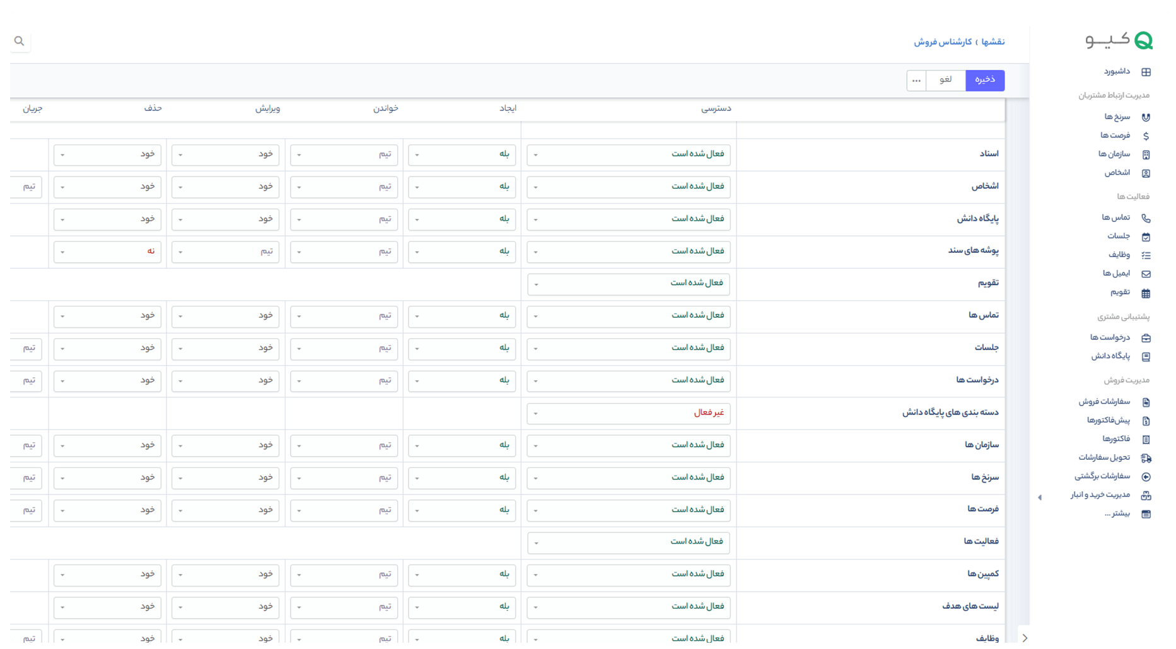
Task: Open access dropdown for اسناد row
Action: tap(628, 155)
